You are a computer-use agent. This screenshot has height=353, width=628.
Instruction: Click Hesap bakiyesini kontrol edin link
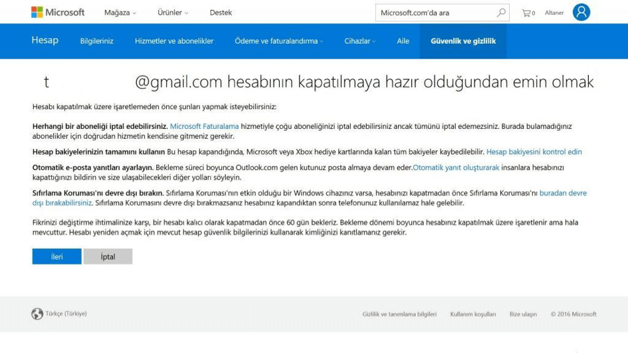click(534, 152)
